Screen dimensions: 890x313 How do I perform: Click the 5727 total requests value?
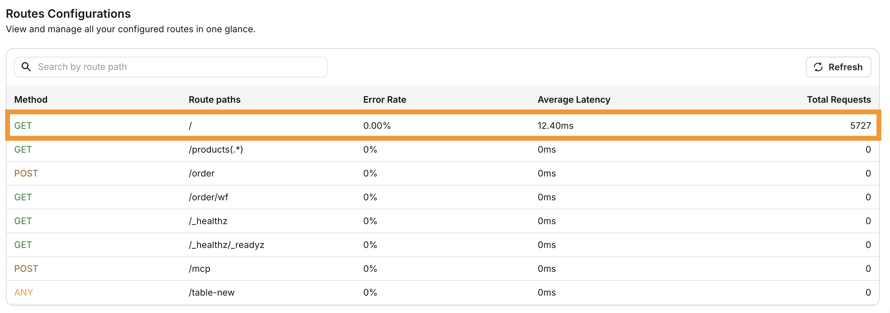(x=860, y=125)
